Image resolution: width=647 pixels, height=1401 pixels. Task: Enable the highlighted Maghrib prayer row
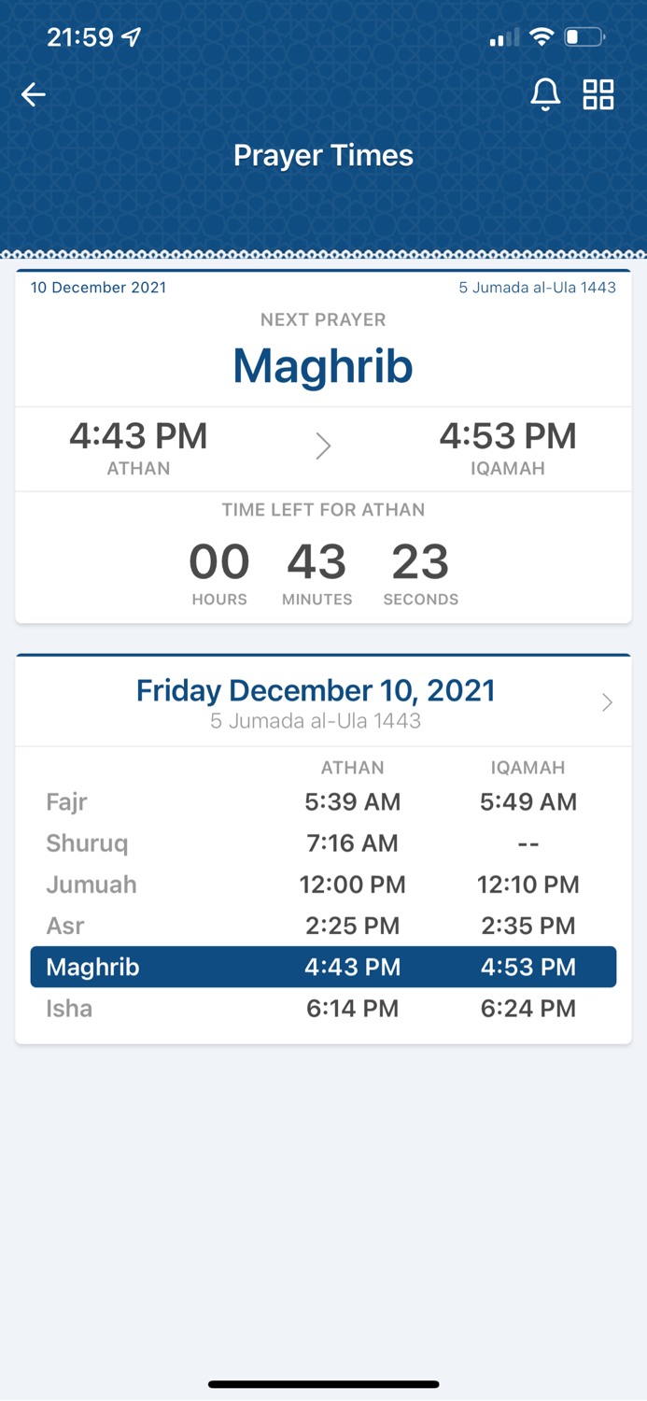pyautogui.click(x=323, y=967)
